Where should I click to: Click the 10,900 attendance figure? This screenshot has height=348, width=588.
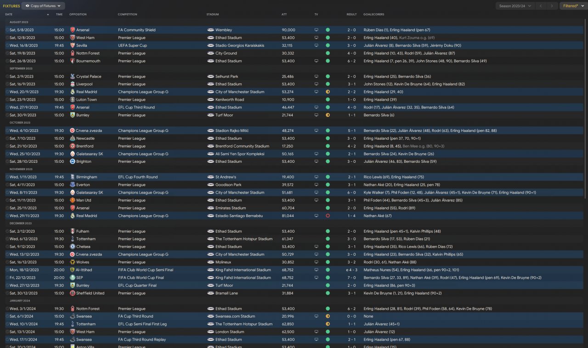coord(288,100)
